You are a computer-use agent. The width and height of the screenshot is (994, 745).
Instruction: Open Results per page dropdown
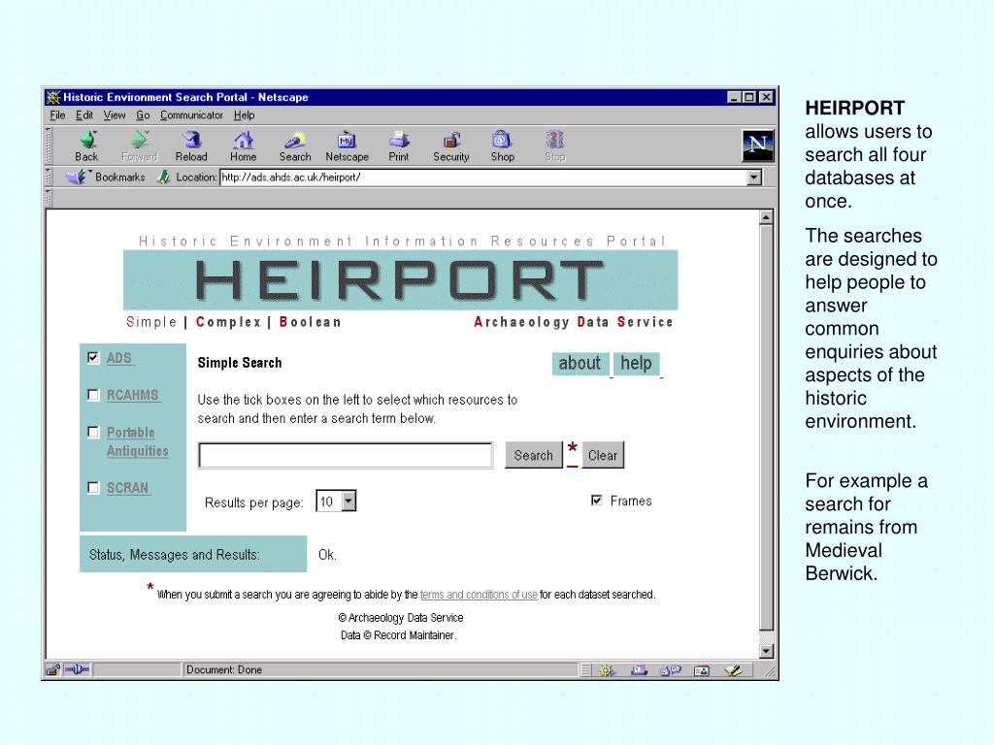point(348,502)
